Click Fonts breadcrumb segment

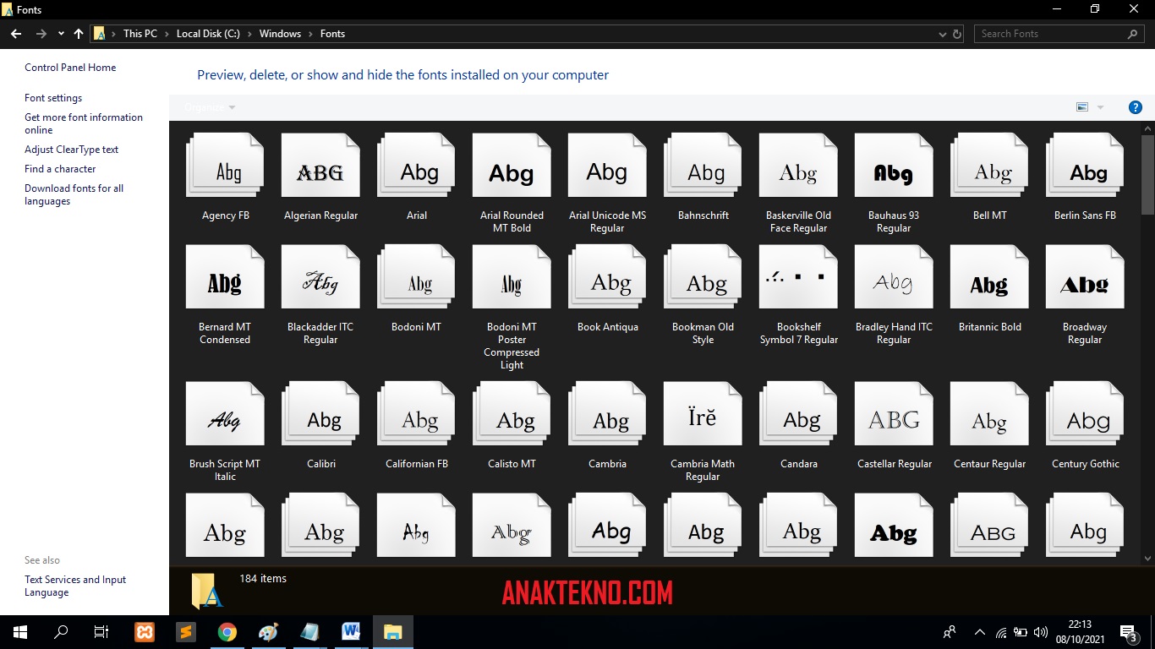[332, 34]
